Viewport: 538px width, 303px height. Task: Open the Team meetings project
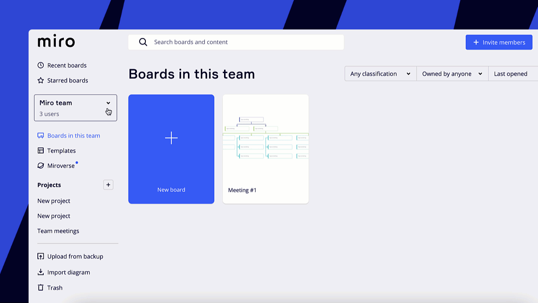[x=58, y=231]
